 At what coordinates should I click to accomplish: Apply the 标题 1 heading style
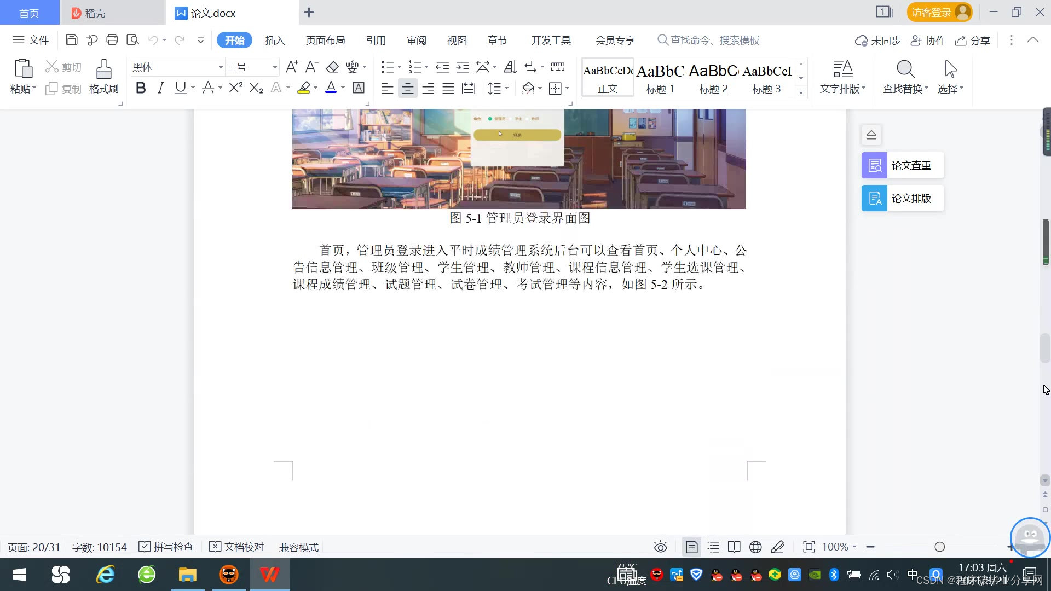click(660, 78)
